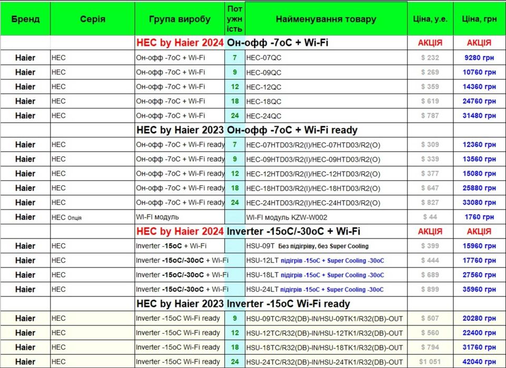Click price '$ 232'

(430, 58)
